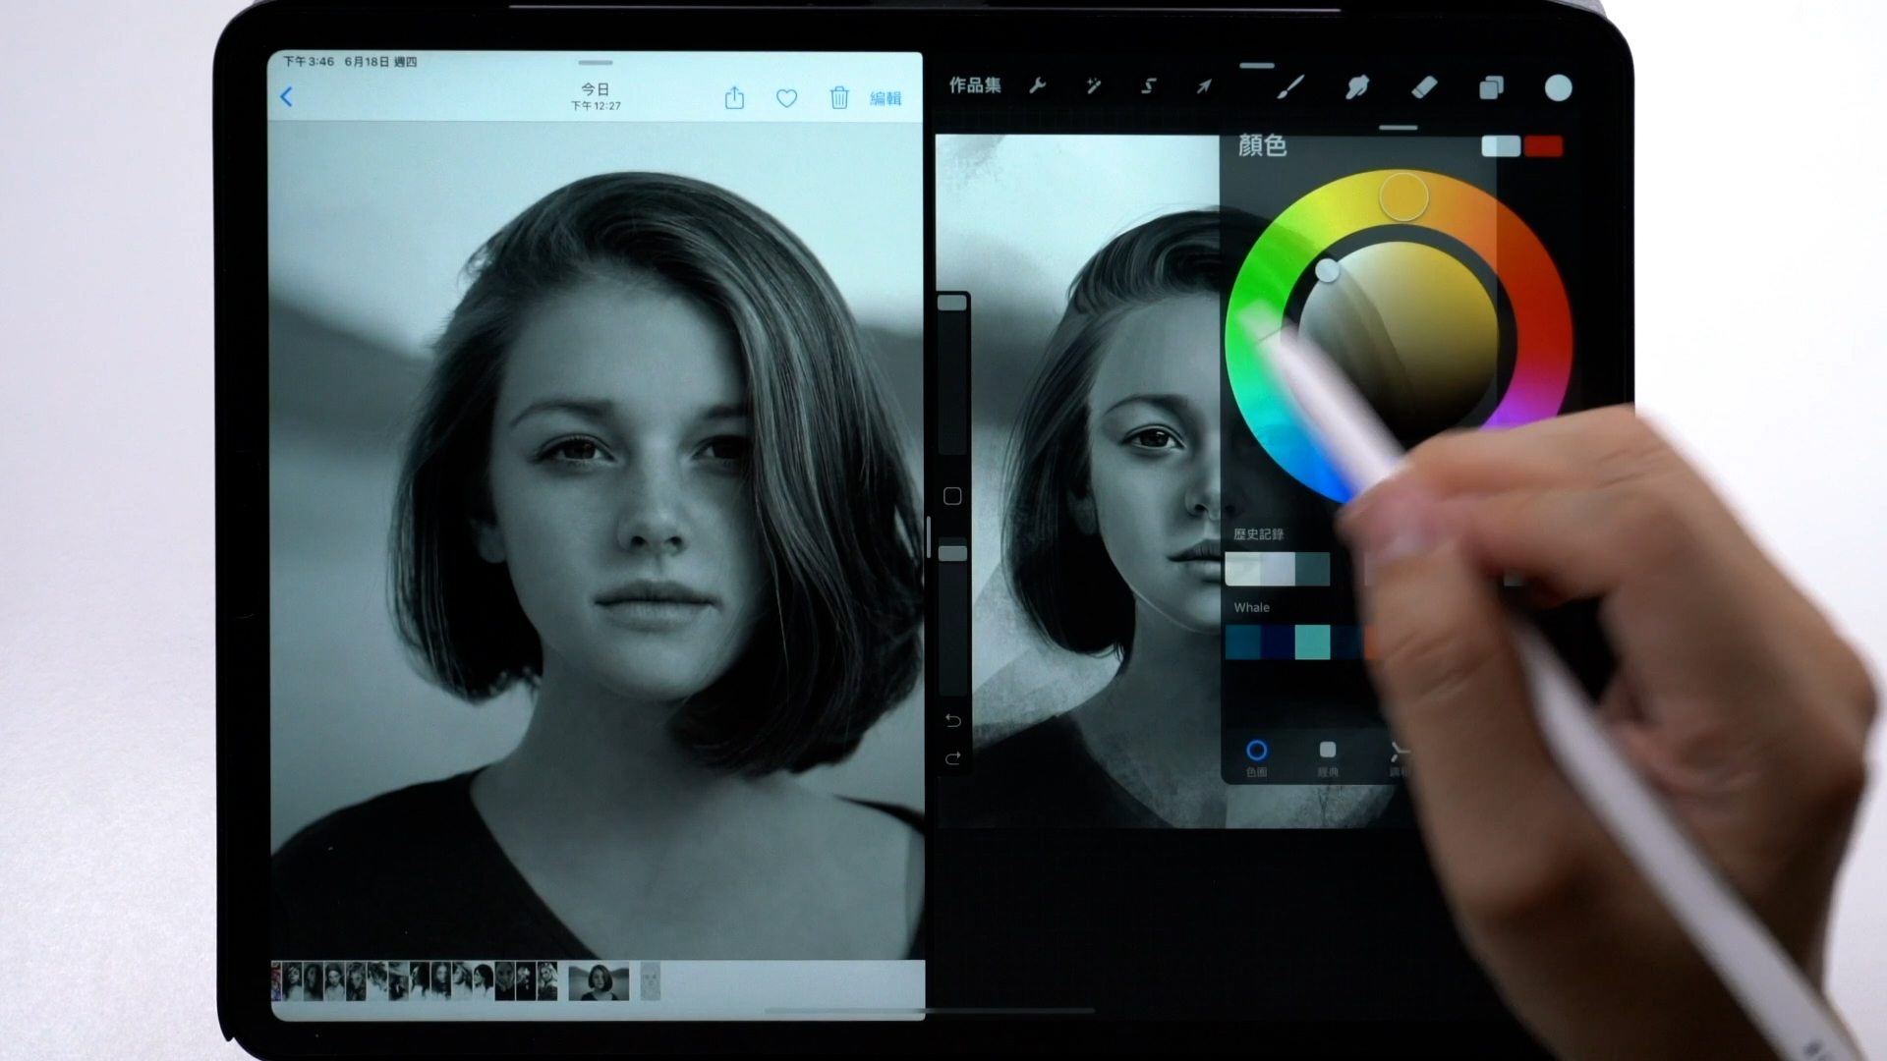This screenshot has height=1061, width=1887.
Task: Select the portrait thumbnail in filmstrip
Action: [x=599, y=981]
